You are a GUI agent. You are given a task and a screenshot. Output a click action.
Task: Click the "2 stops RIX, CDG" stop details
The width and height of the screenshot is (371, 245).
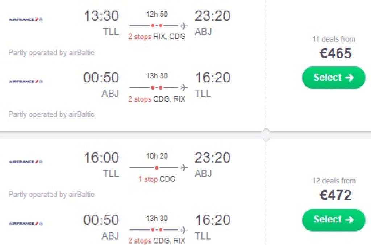pyautogui.click(x=157, y=37)
